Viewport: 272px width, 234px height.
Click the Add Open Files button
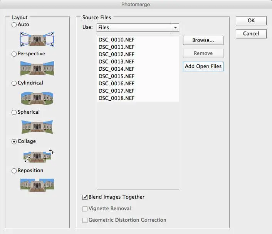[203, 66]
